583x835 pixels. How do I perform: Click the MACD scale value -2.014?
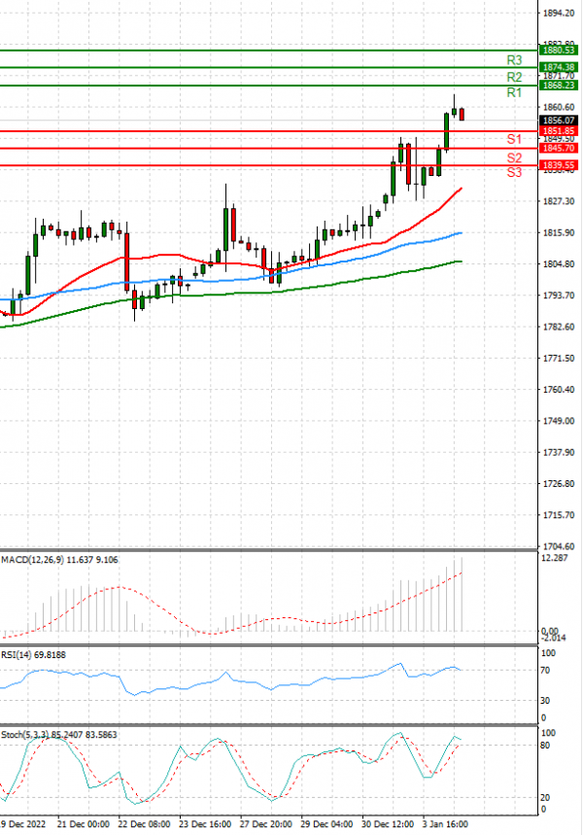(x=554, y=638)
